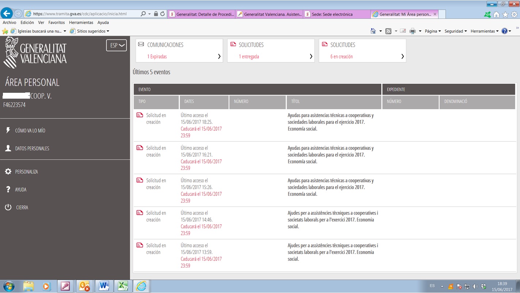Open the Sitios sugeridos dropdown
The width and height of the screenshot is (520, 293).
pos(90,31)
